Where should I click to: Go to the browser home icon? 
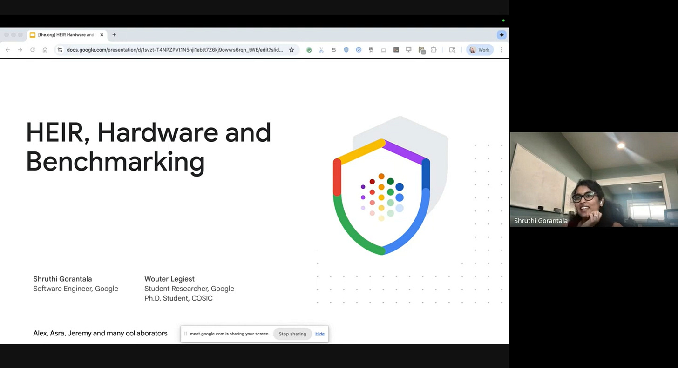tap(45, 50)
